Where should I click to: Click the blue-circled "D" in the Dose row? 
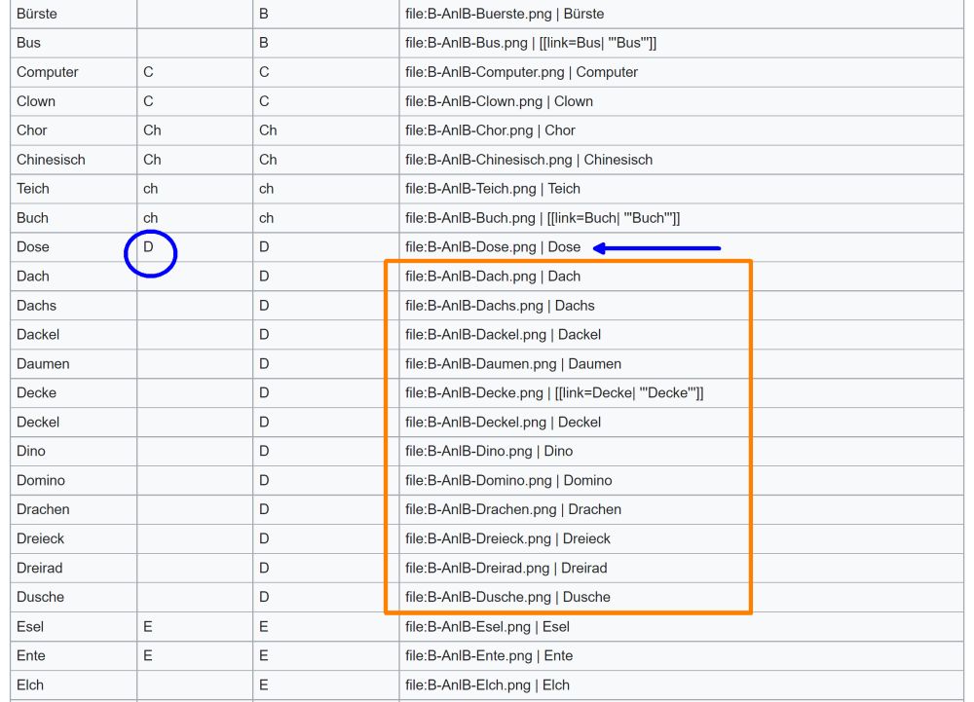(x=149, y=247)
